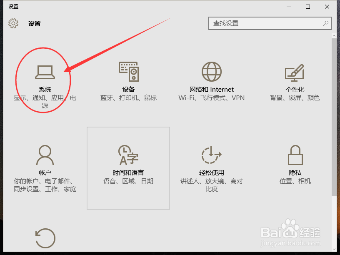
Task: Click the 蓝牙、打印机、鼠标 link
Action: 128,98
